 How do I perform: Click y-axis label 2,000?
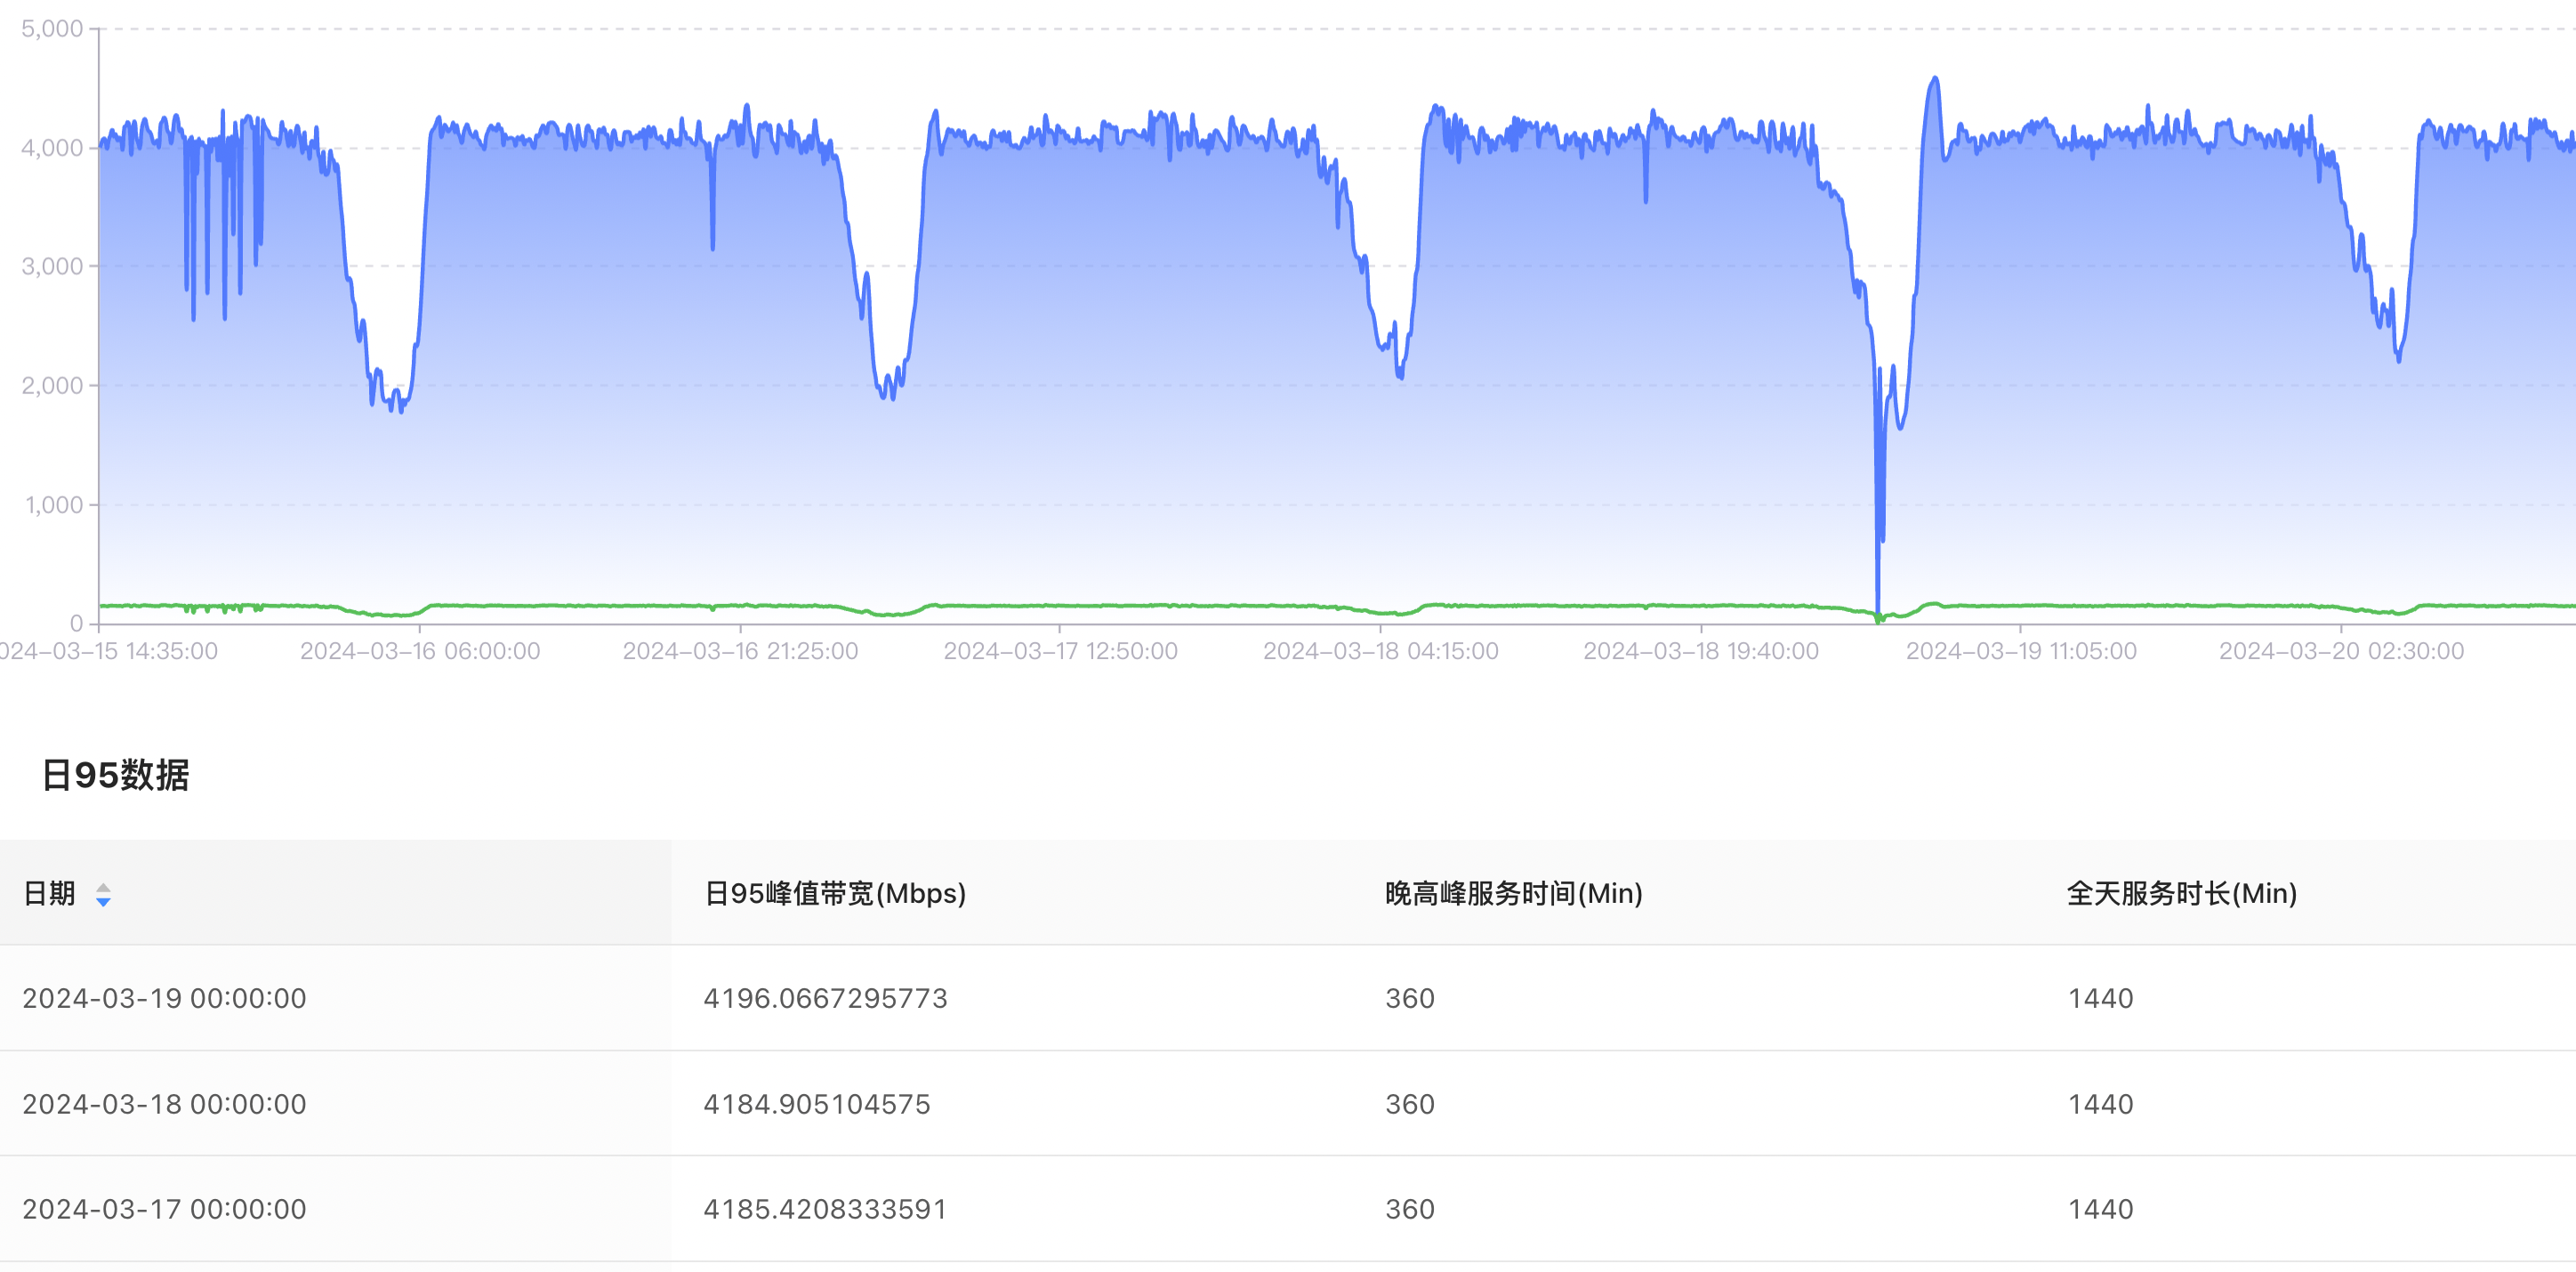[x=52, y=385]
